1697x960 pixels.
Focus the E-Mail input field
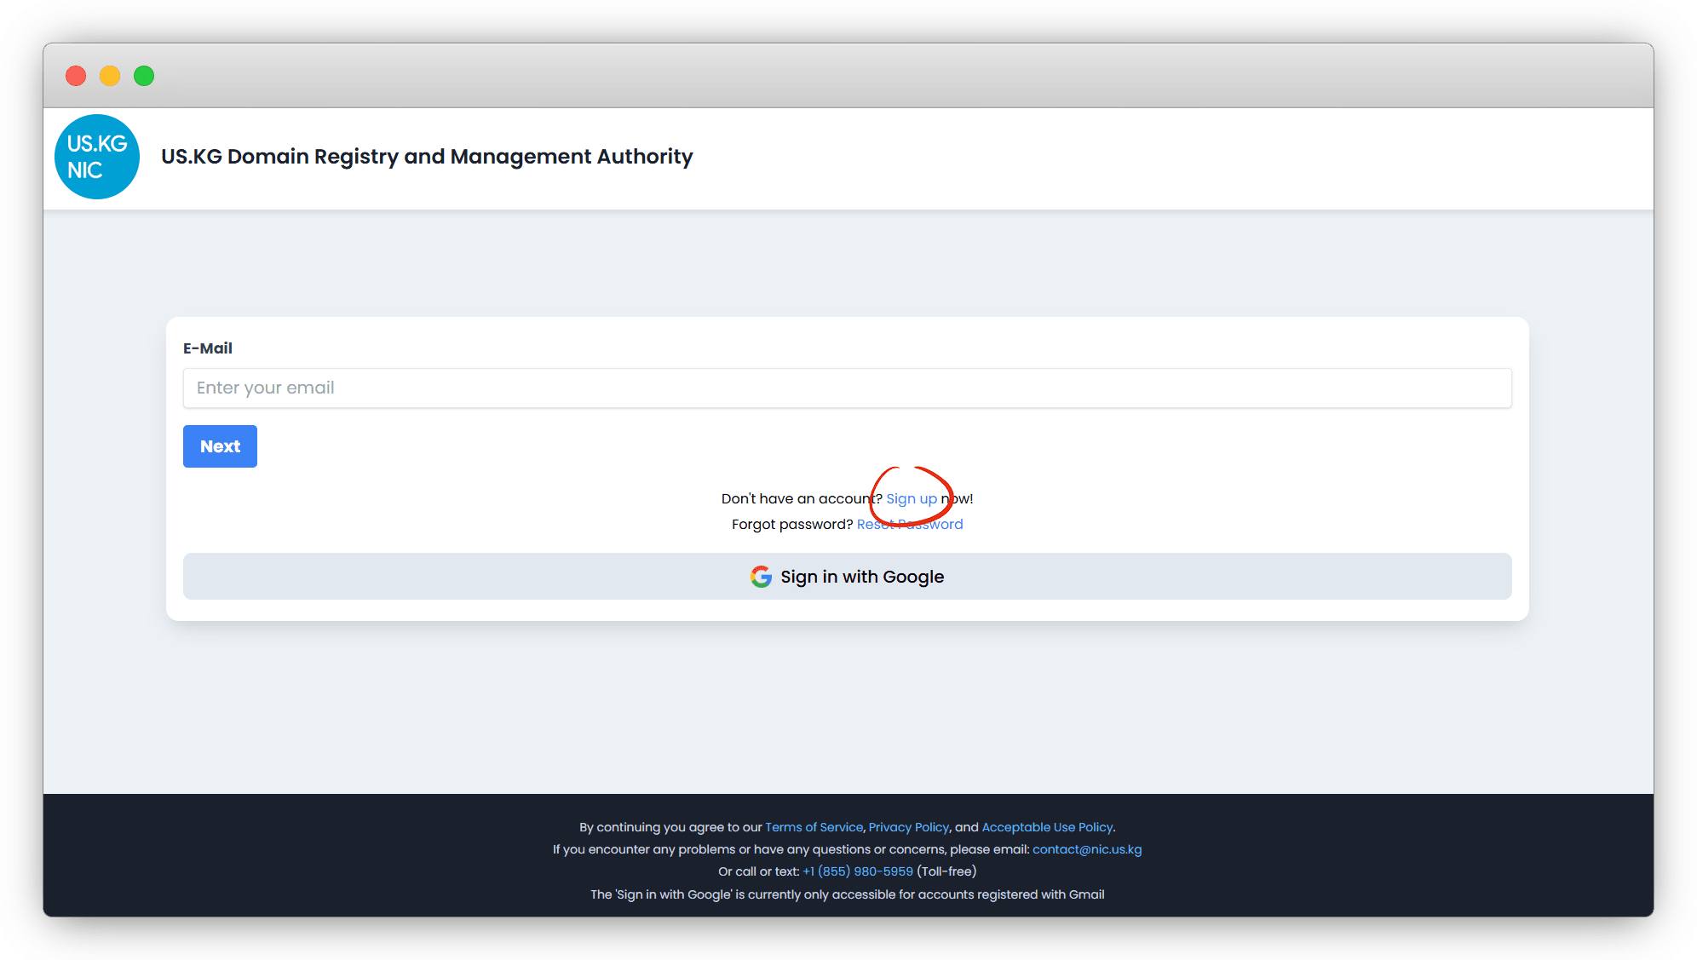coord(847,388)
